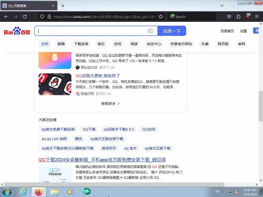Click related search qq官方下载安装2024最新版下载
This screenshot has height=197, width=263.
68,149
